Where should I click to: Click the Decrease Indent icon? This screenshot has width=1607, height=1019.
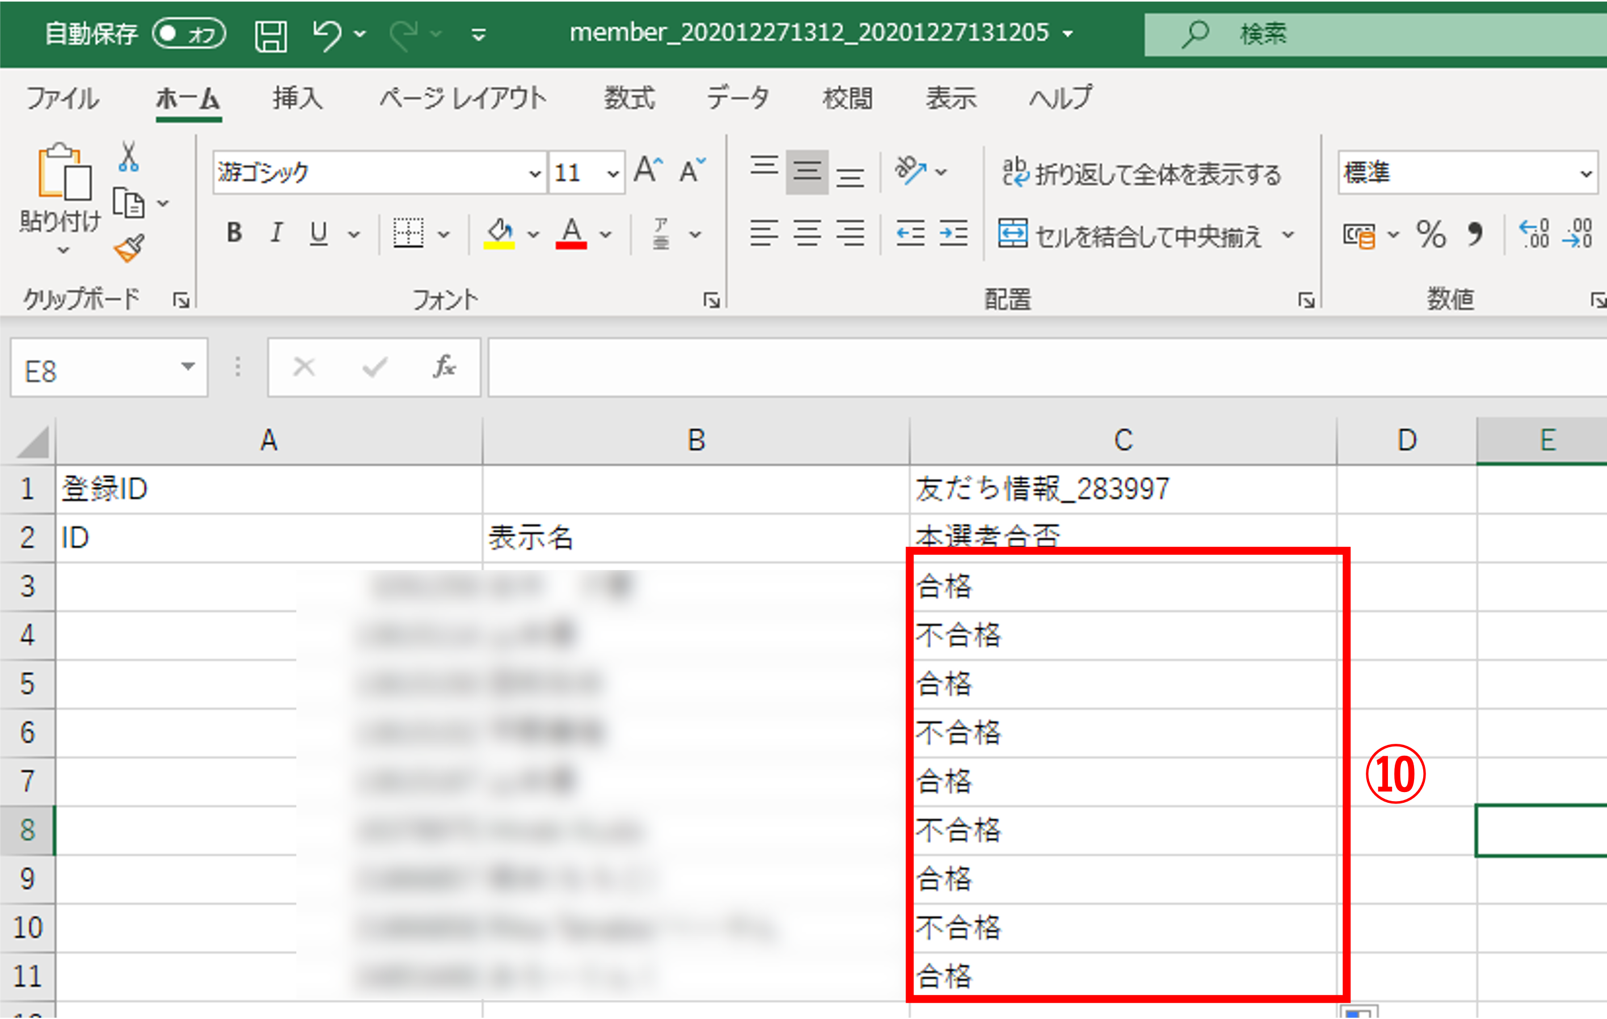point(910,233)
